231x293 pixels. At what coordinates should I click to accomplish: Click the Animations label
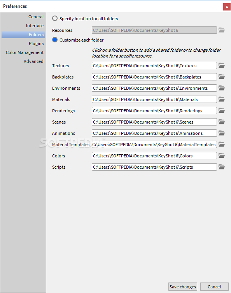coord(64,133)
